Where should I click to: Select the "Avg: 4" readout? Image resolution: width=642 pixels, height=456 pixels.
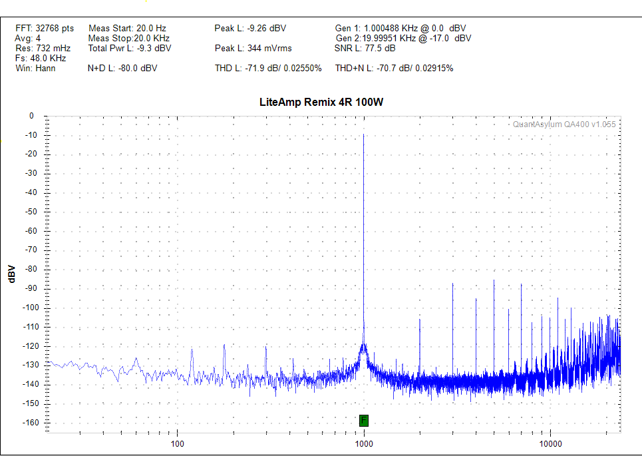pos(28,39)
